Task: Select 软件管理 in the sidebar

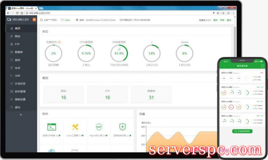Action: pyautogui.click(x=20, y=92)
